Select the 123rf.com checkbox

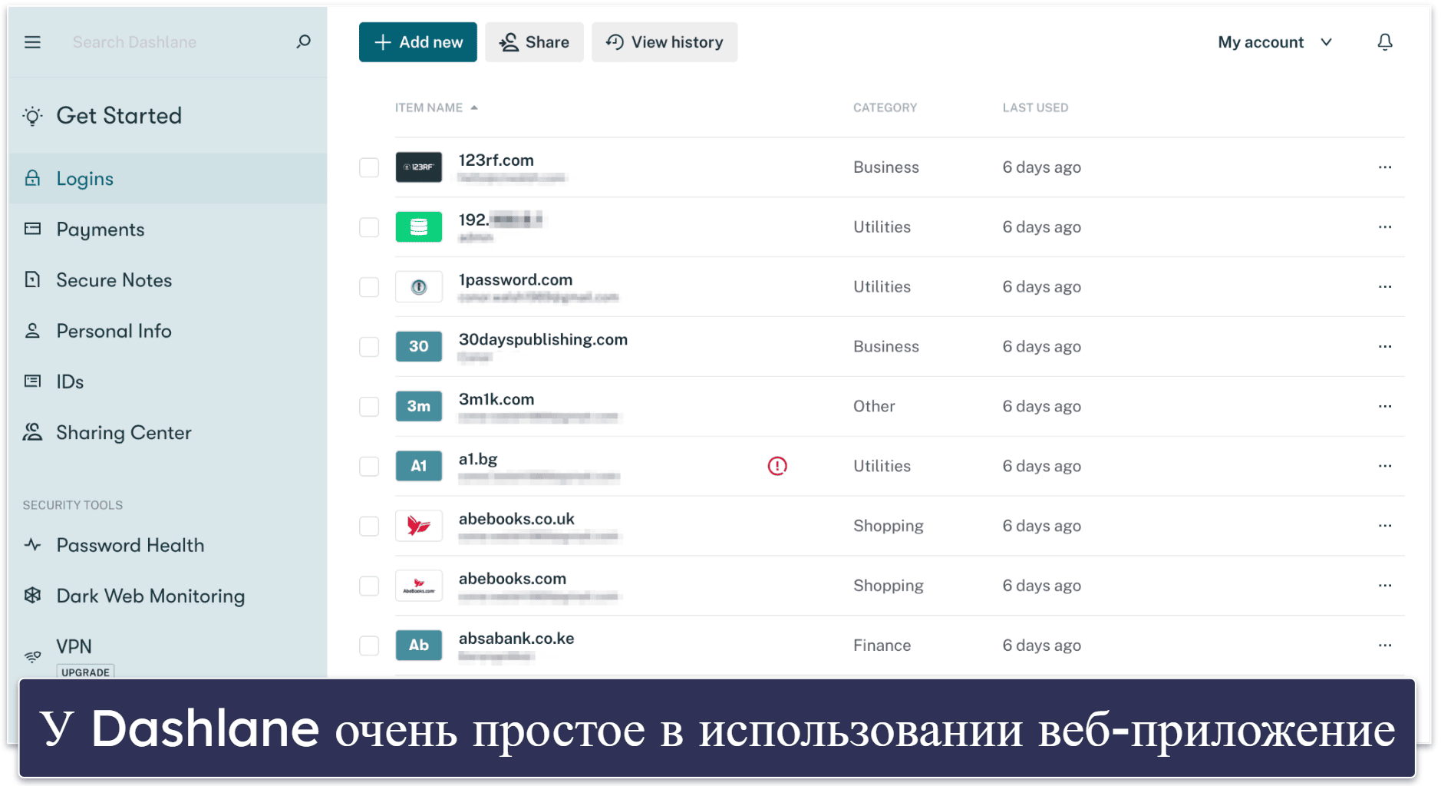(369, 167)
